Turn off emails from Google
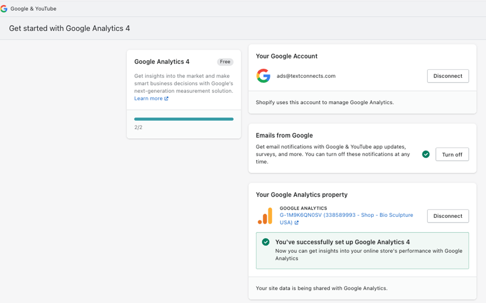 click(452, 154)
